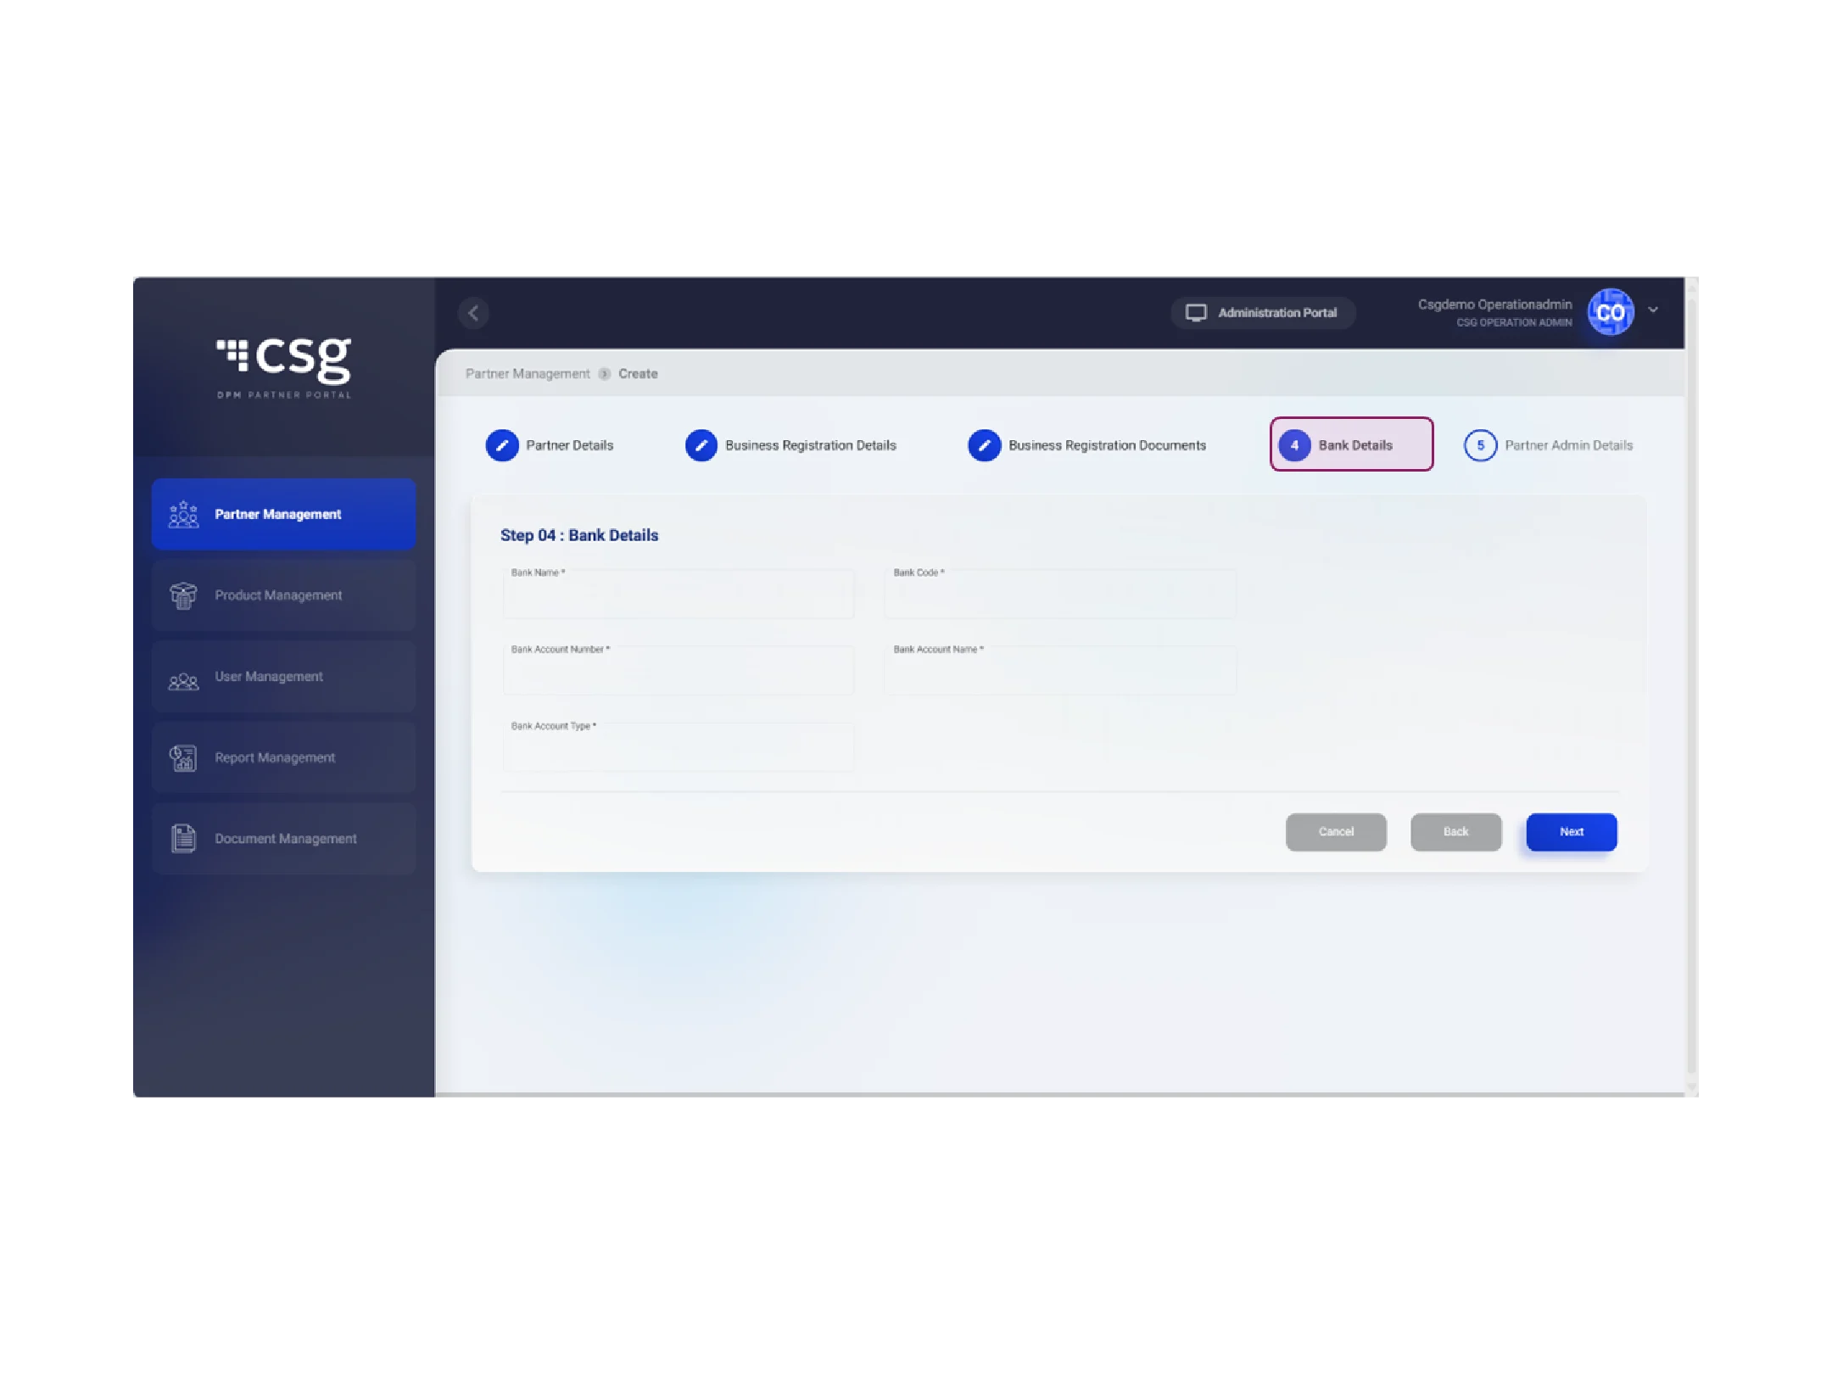The height and width of the screenshot is (1374, 1832).
Task: Switch to the Bank Details step tab
Action: point(1351,444)
